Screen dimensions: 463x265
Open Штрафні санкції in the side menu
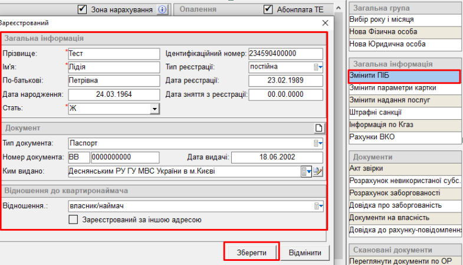point(404,113)
